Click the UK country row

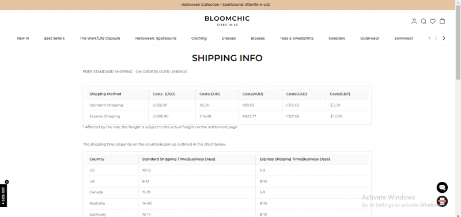227,181
